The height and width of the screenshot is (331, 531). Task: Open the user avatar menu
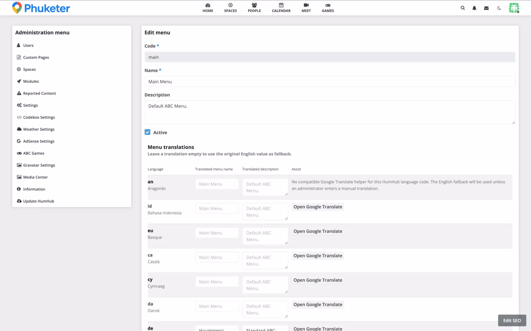pos(514,8)
